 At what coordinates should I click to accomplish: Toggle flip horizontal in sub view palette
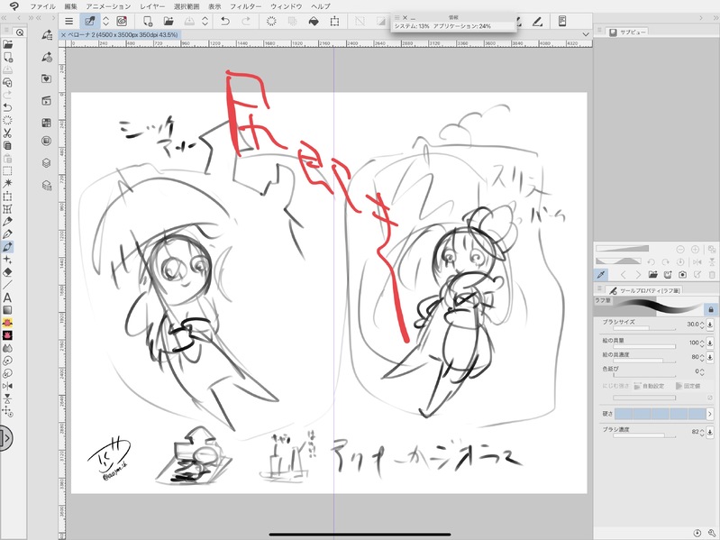697,261
